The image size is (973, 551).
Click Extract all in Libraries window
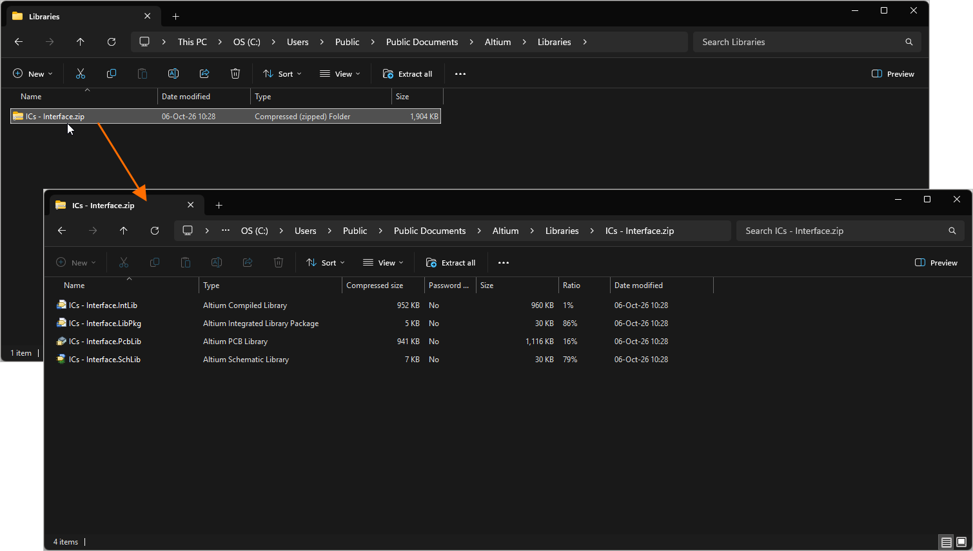408,74
